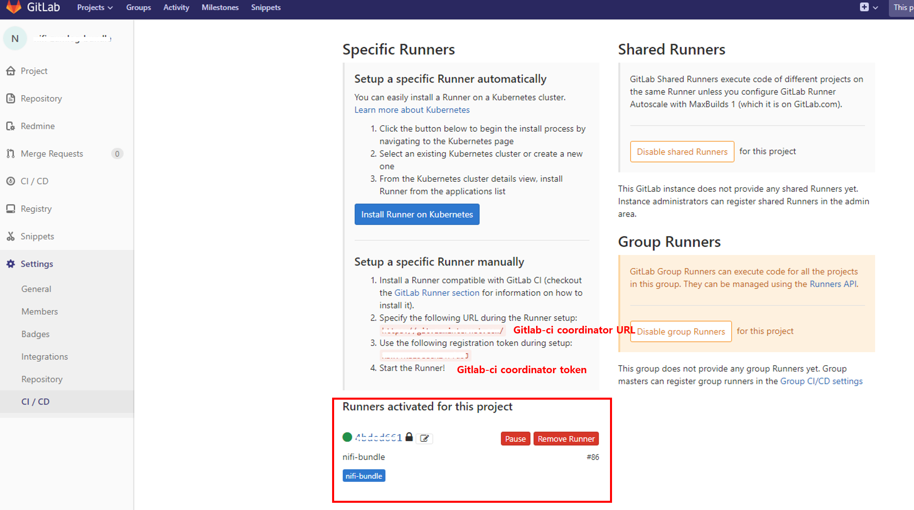
Task: Open the new item plus dropdown
Action: 869,7
